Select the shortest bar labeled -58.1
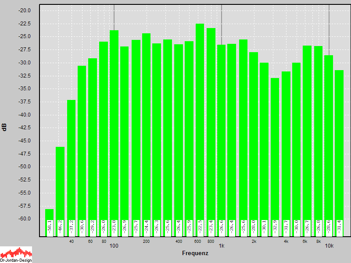Viewport: 351px width, 263px height. tap(49, 221)
